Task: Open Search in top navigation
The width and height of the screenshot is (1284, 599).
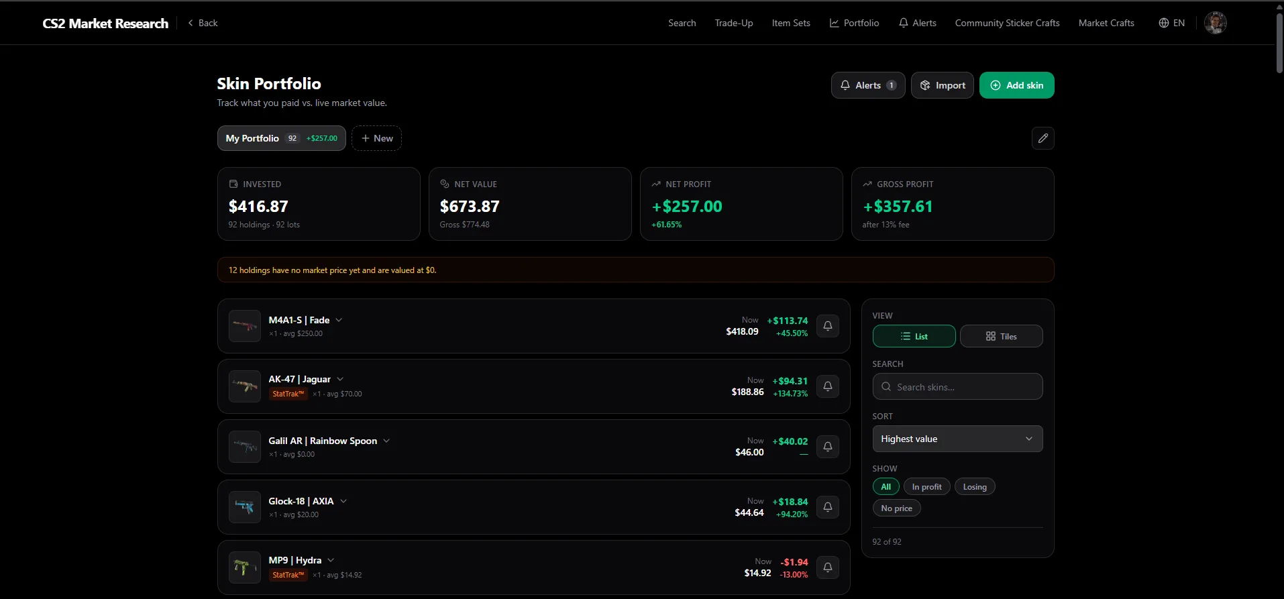Action: 682,23
